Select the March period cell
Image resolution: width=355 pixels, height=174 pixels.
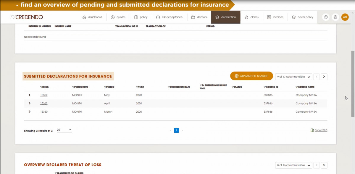point(108,112)
